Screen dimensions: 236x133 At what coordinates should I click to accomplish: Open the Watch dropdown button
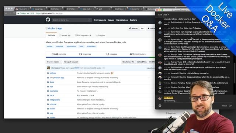tap(134, 28)
